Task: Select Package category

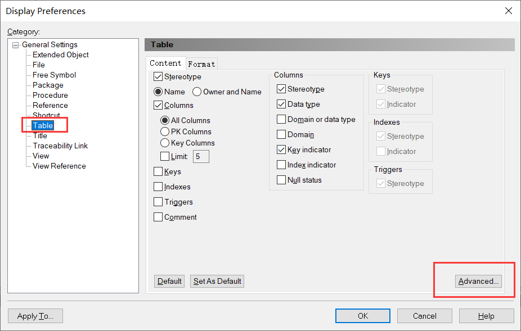Action: pos(48,85)
